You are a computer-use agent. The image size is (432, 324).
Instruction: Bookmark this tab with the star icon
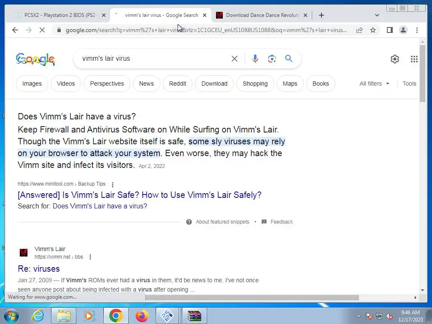pos(373,30)
